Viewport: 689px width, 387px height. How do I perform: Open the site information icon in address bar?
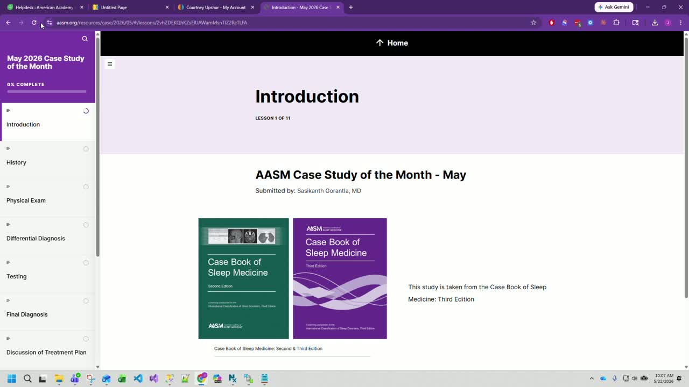49,23
